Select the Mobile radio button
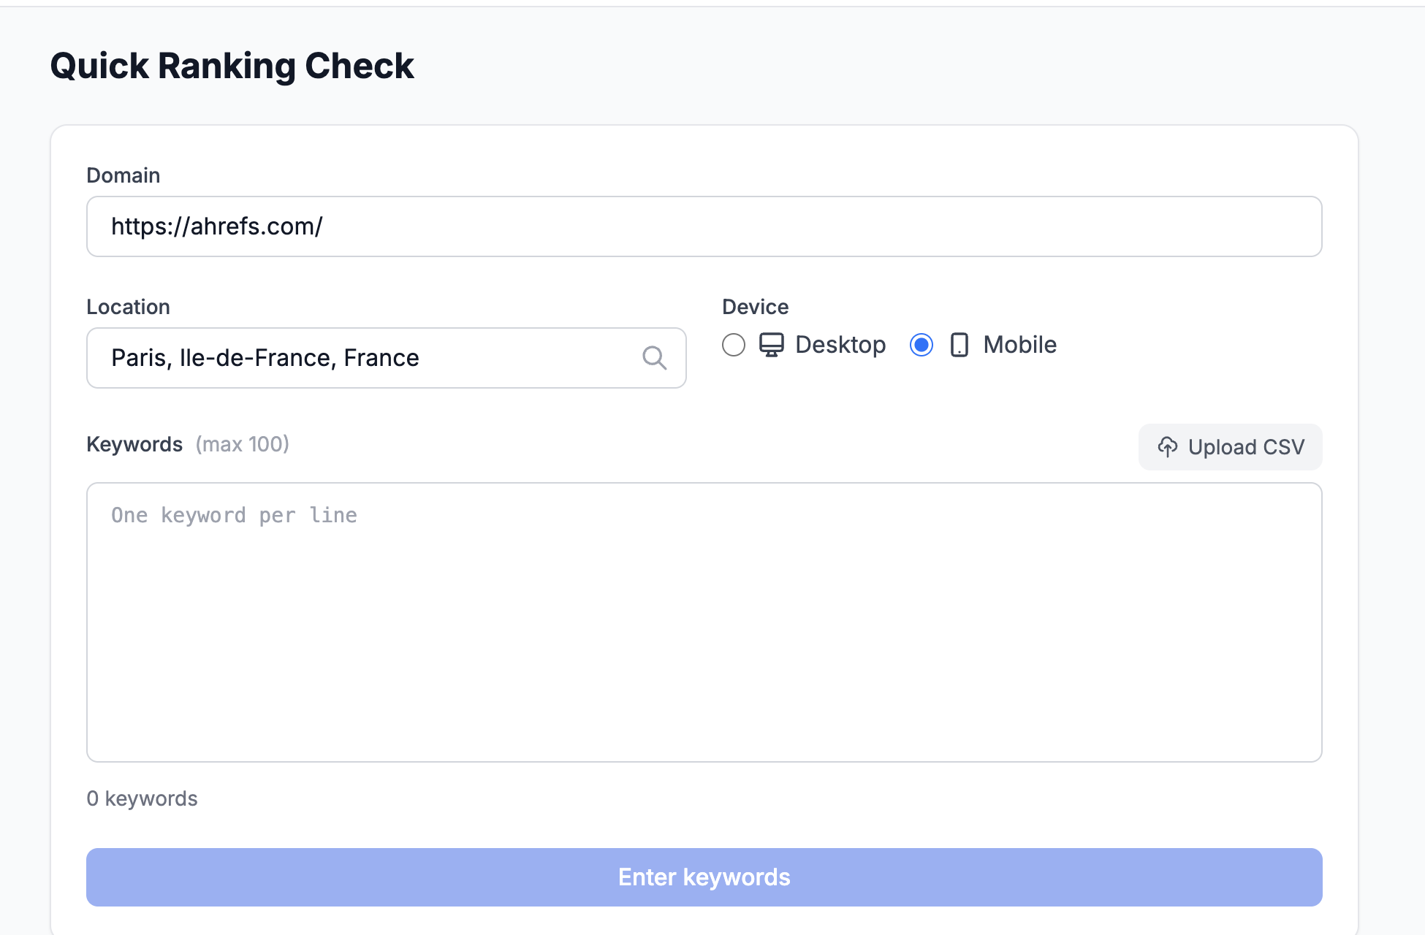1425x935 pixels. (921, 345)
